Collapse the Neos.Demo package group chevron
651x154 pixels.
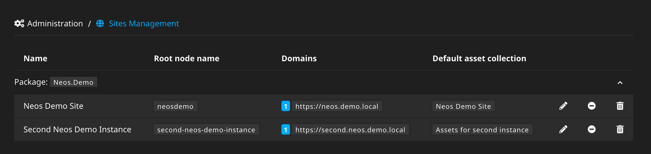[x=620, y=83]
